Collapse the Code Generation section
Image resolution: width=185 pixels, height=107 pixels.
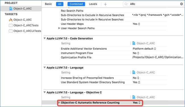tap(45, 38)
